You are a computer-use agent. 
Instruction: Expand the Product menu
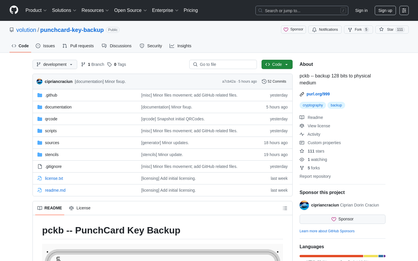[x=36, y=10]
